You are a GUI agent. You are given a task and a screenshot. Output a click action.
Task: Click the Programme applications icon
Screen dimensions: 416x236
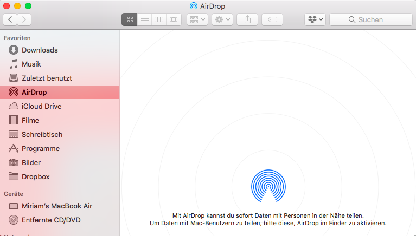(x=14, y=148)
